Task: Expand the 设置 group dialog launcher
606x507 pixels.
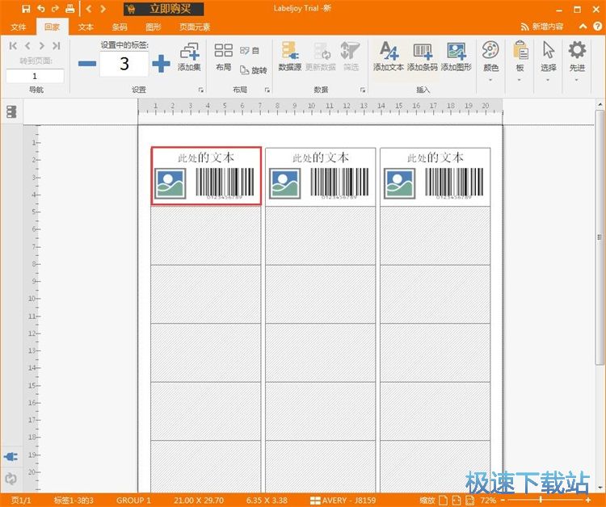Action: click(201, 90)
